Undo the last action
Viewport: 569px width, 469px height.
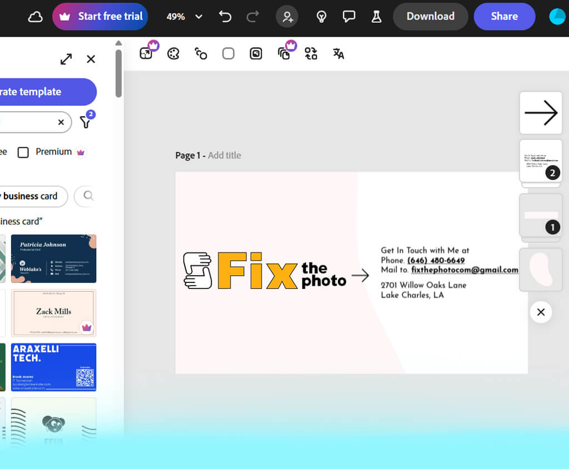point(225,17)
